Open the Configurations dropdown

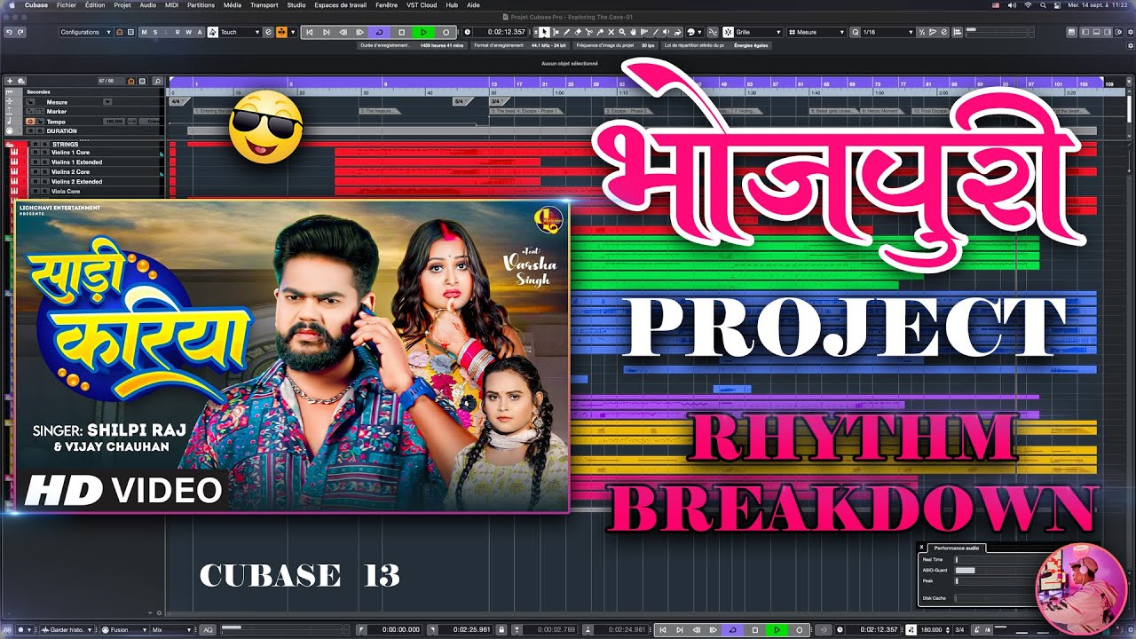[x=86, y=32]
